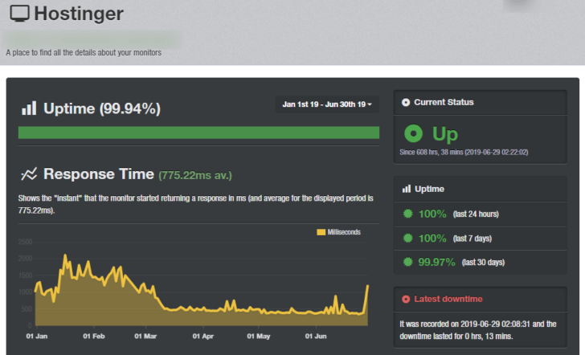Click the green badge beside 99.97% last 30 days

[407, 262]
